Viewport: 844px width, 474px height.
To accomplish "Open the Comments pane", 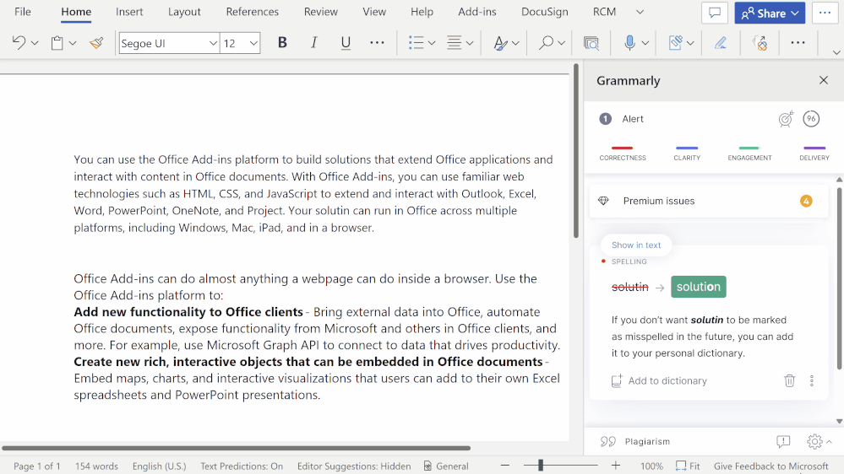I will [715, 13].
